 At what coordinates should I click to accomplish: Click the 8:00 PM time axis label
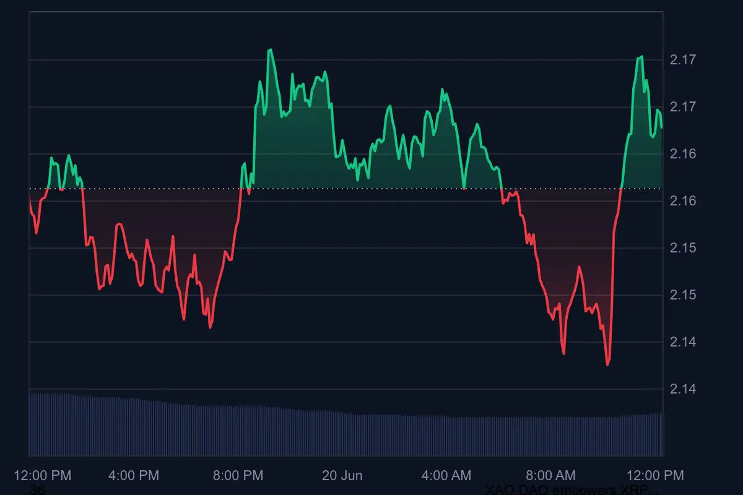238,475
